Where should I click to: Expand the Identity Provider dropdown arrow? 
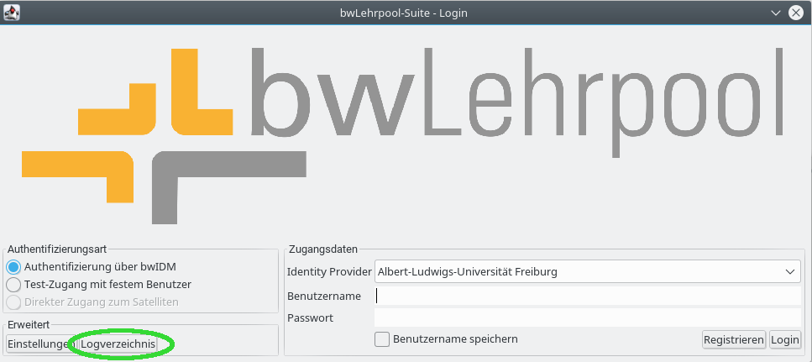coord(789,272)
